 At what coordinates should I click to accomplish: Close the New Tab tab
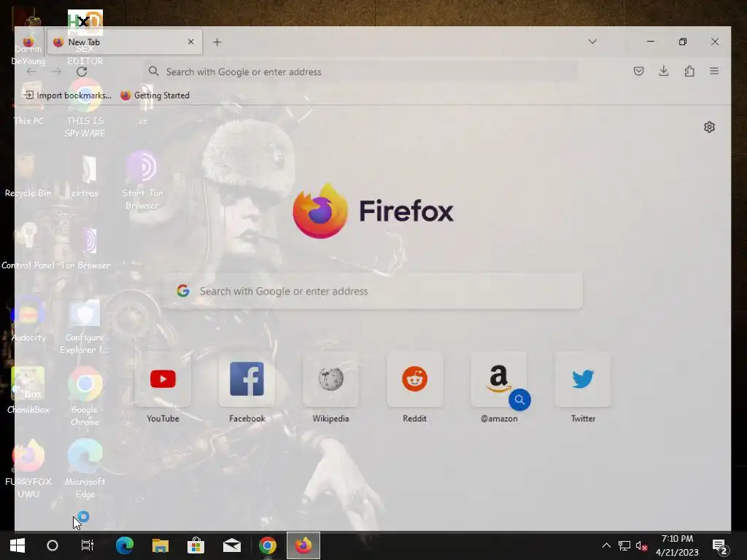coord(190,42)
